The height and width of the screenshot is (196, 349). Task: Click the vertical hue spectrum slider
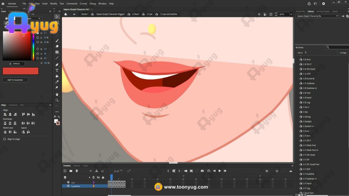(33, 46)
